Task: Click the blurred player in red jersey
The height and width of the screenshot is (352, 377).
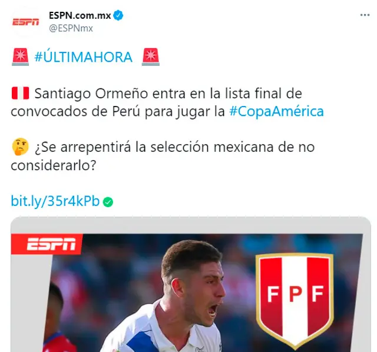Action: (57, 320)
